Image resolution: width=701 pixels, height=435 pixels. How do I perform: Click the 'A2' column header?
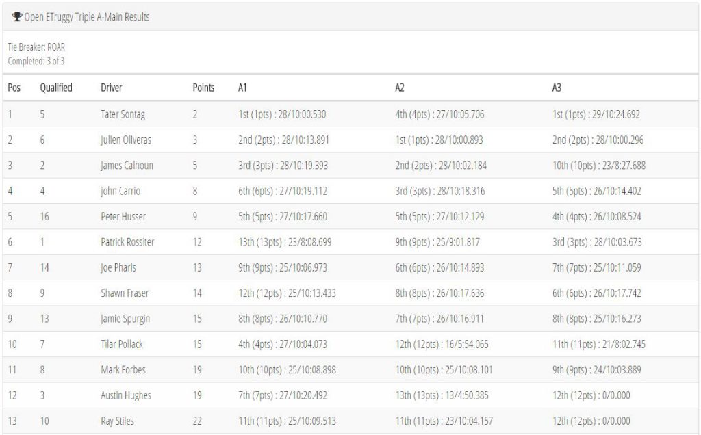pyautogui.click(x=400, y=88)
